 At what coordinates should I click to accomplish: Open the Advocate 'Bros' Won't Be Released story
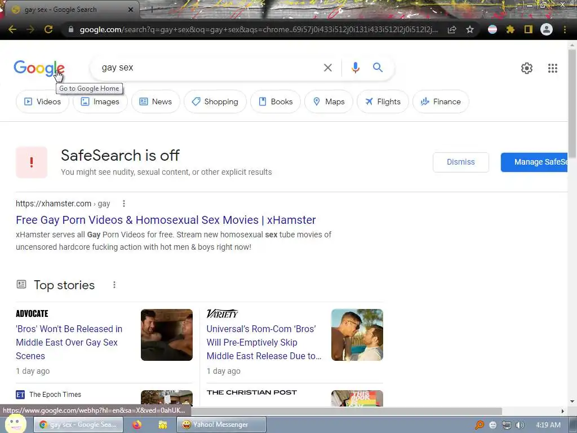pyautogui.click(x=69, y=342)
